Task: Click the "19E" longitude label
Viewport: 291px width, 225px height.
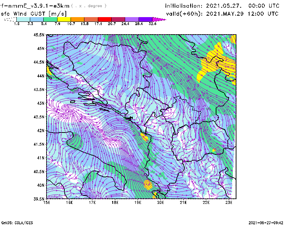Action: pyautogui.click(x=138, y=202)
